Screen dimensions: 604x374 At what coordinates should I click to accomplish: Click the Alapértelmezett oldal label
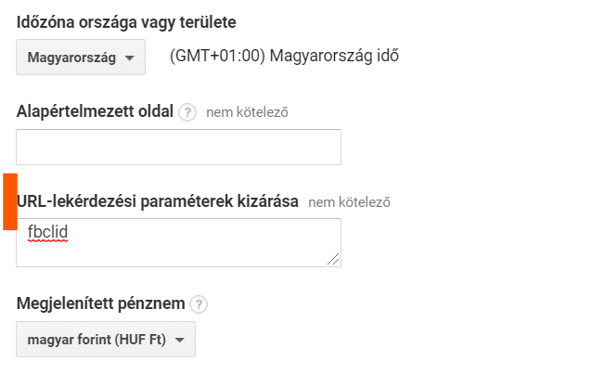tap(95, 111)
